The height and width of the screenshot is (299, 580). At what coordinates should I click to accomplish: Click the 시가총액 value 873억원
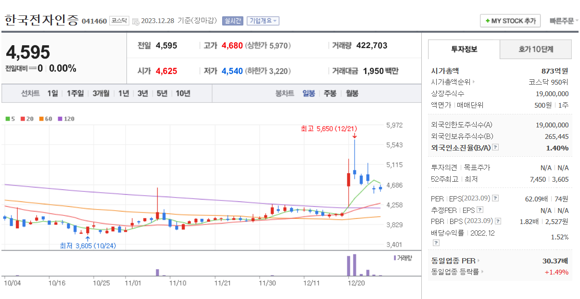pos(555,71)
